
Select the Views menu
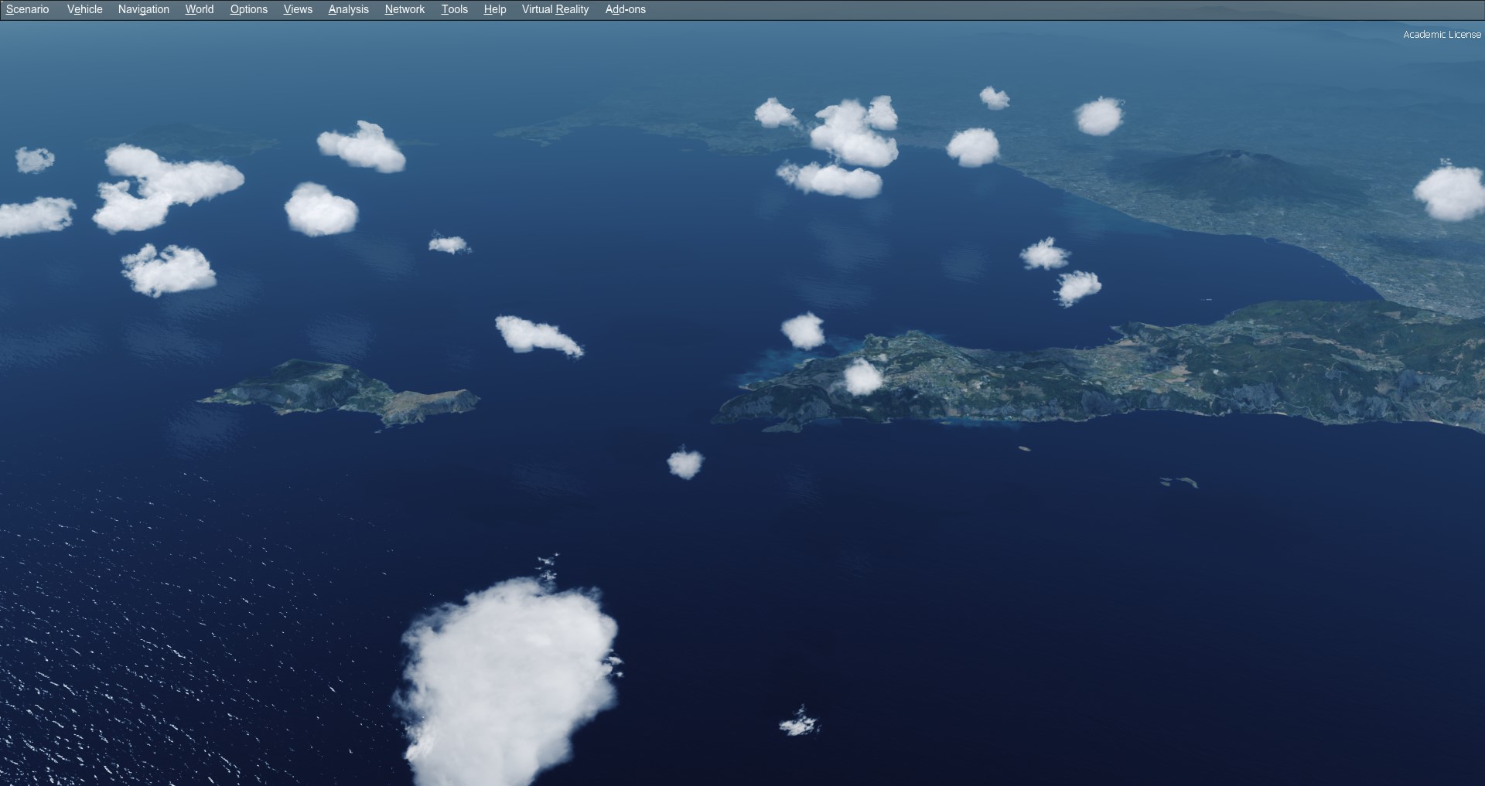pyautogui.click(x=298, y=9)
